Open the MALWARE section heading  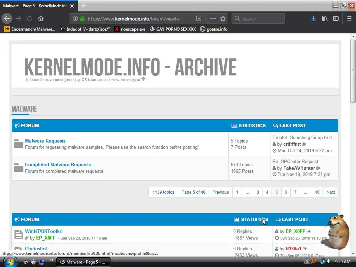click(24, 109)
